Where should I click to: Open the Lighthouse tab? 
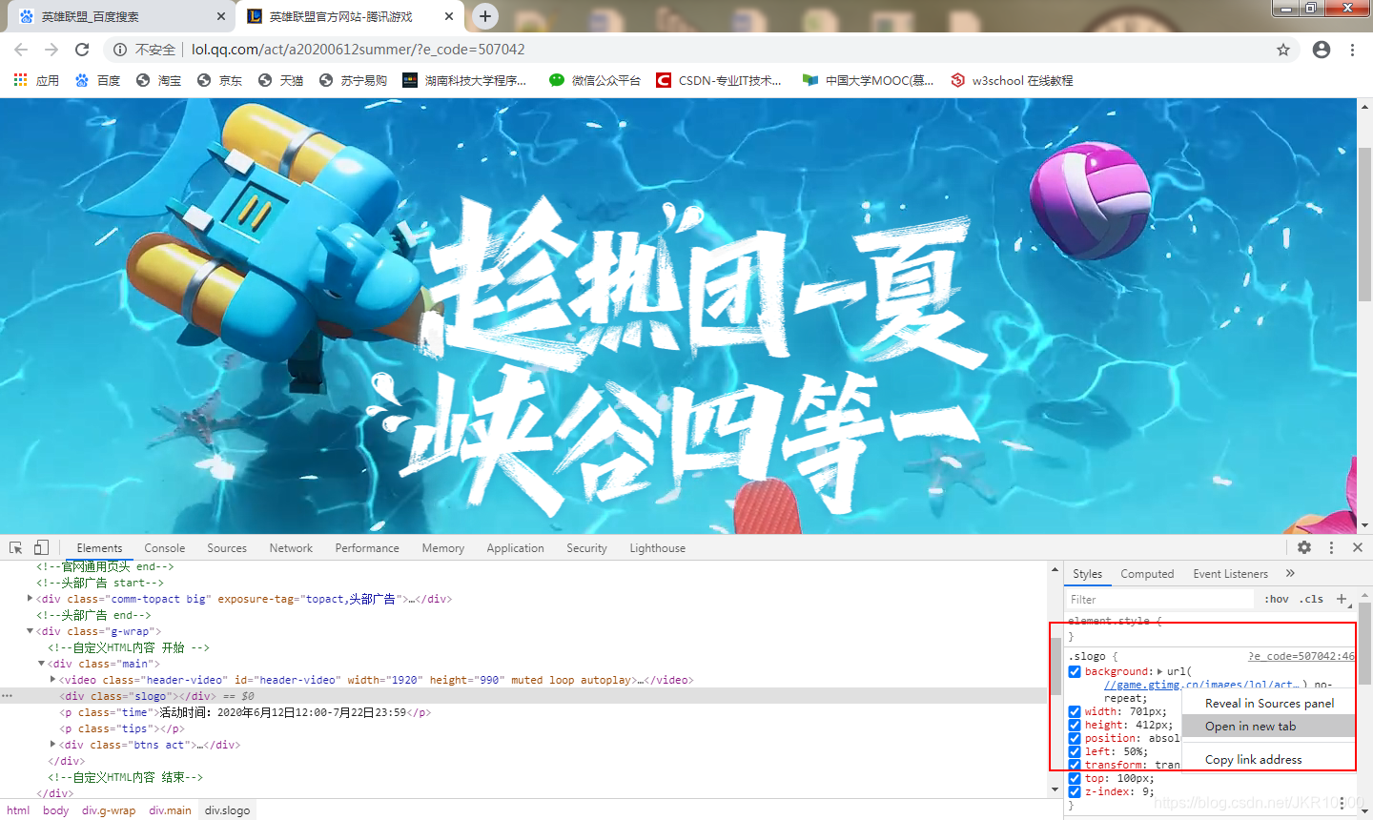click(657, 548)
